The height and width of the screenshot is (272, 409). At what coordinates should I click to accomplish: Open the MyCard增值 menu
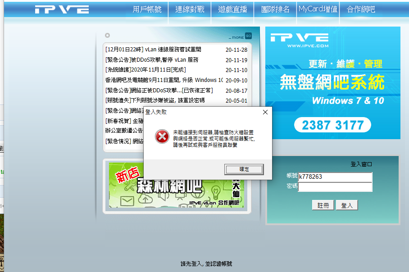pos(318,9)
